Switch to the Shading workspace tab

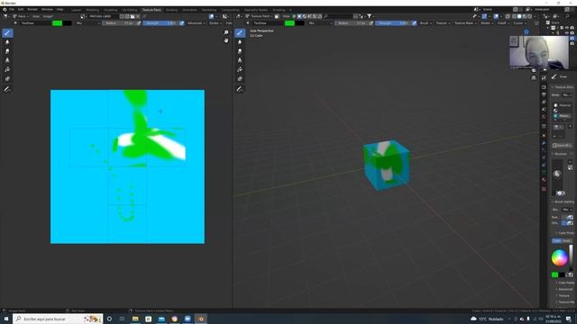coord(171,10)
